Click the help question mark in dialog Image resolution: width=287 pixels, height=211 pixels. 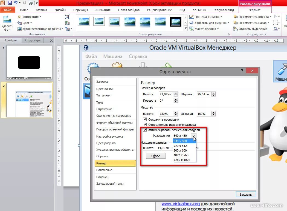[x=242, y=71]
